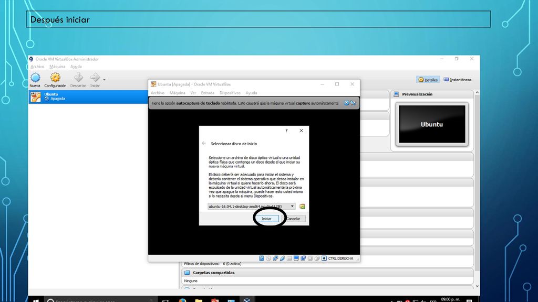
Task: Open Máquina menu in VirtualBox Administrador window
Action: coord(57,67)
